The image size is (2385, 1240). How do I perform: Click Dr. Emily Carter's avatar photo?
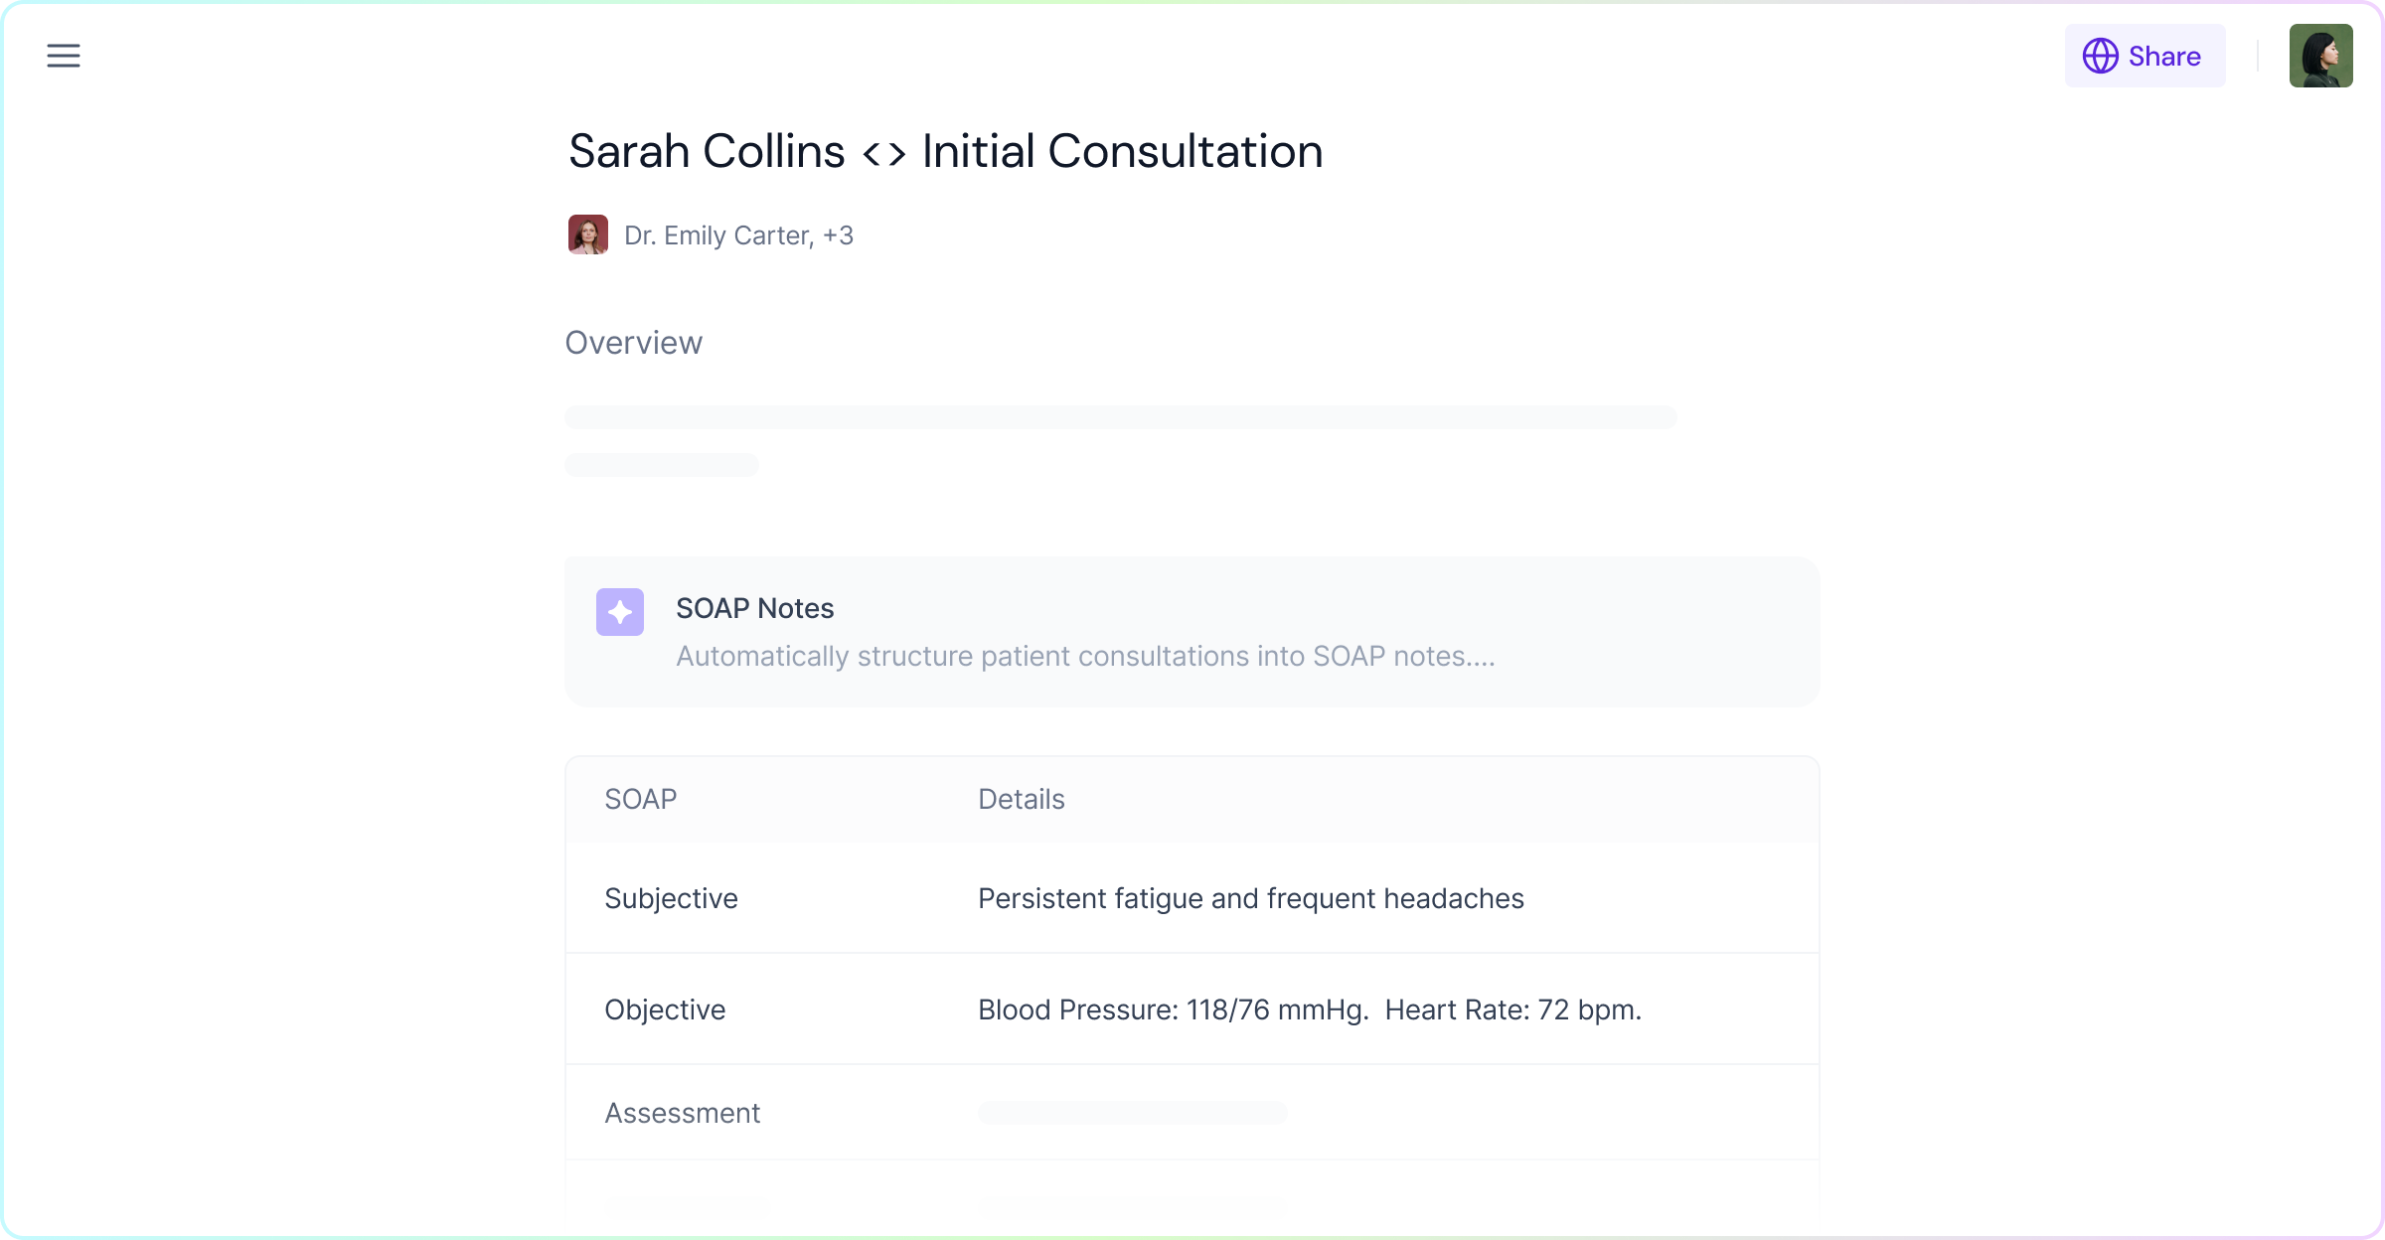tap(587, 234)
